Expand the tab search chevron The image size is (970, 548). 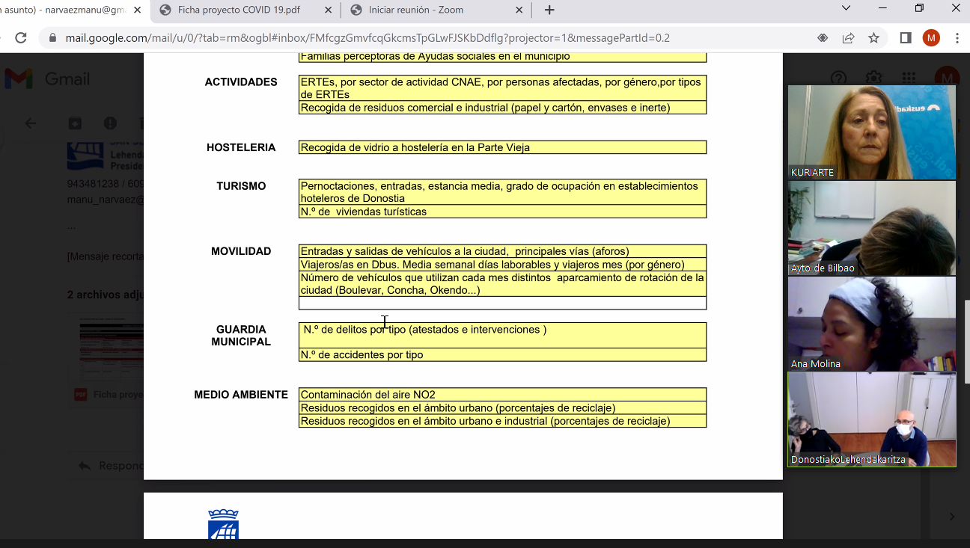pos(847,9)
